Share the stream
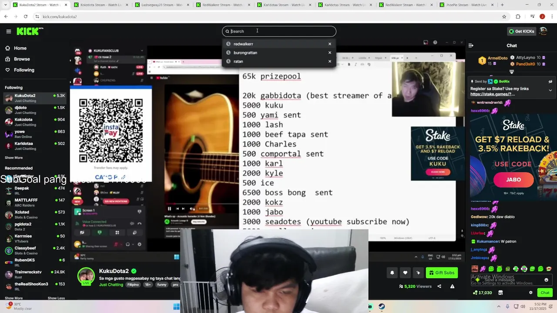This screenshot has height=313, width=557. [x=439, y=286]
